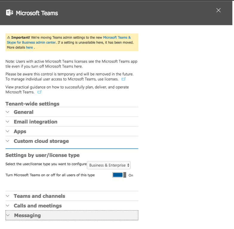Screen dimensions: 234x229
Task: Open the external link icon after 'use licenses'
Action: pos(124,79)
